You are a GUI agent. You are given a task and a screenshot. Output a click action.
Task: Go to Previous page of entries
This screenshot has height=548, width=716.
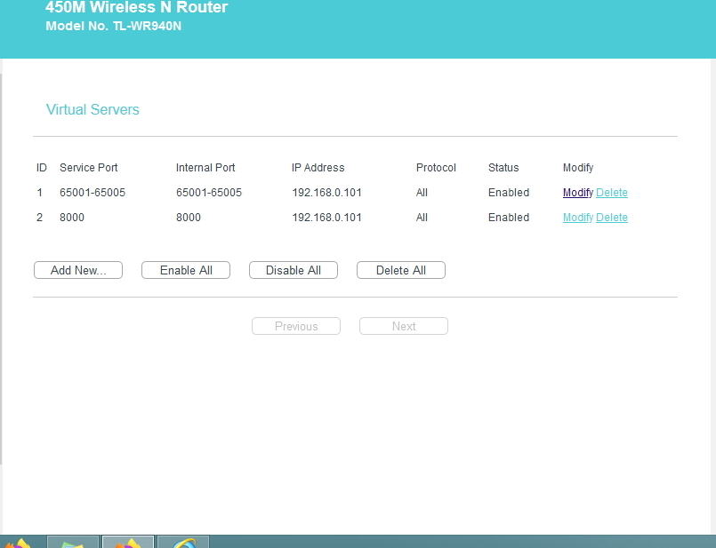pyautogui.click(x=296, y=327)
